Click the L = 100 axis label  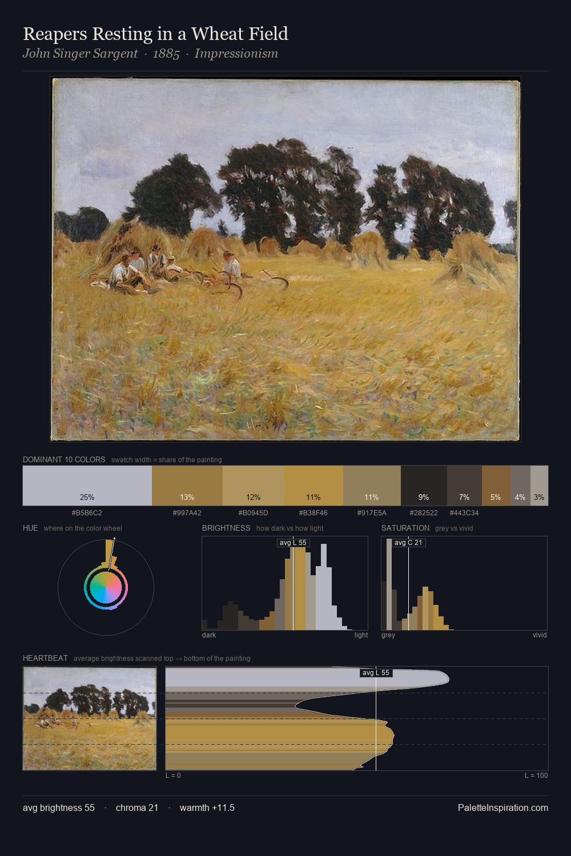(x=536, y=776)
